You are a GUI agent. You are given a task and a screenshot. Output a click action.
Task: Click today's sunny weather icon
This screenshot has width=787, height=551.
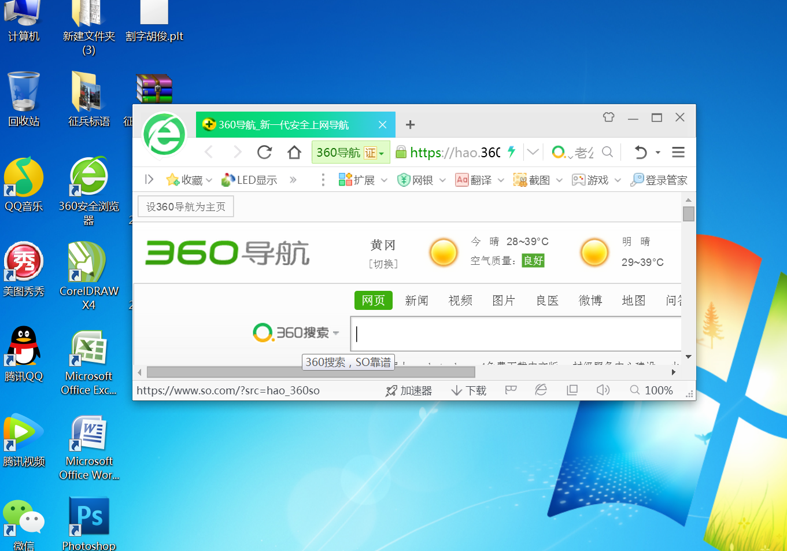pyautogui.click(x=444, y=252)
